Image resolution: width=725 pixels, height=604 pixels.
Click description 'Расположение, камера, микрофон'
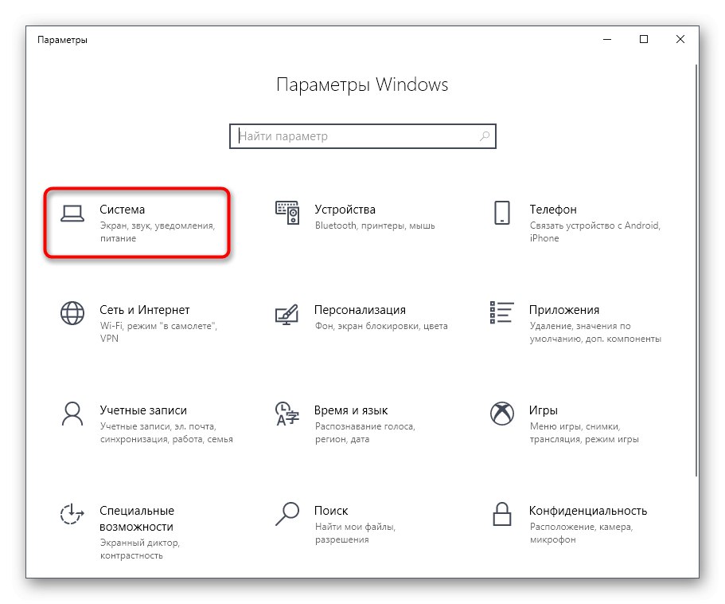coord(581,533)
